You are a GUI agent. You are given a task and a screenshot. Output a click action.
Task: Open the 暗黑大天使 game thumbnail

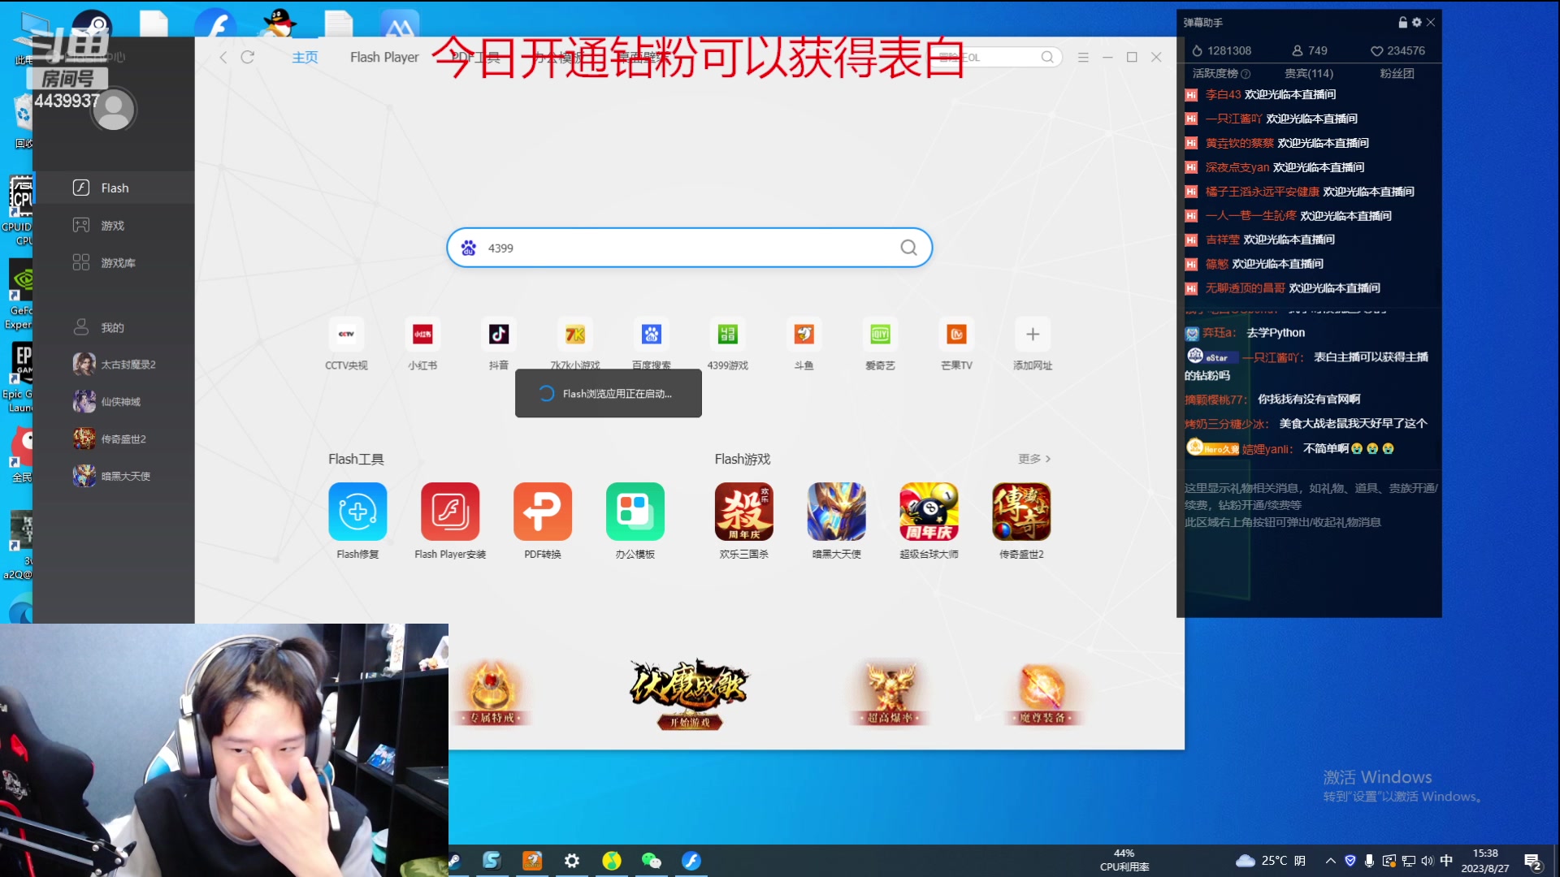[x=836, y=512]
